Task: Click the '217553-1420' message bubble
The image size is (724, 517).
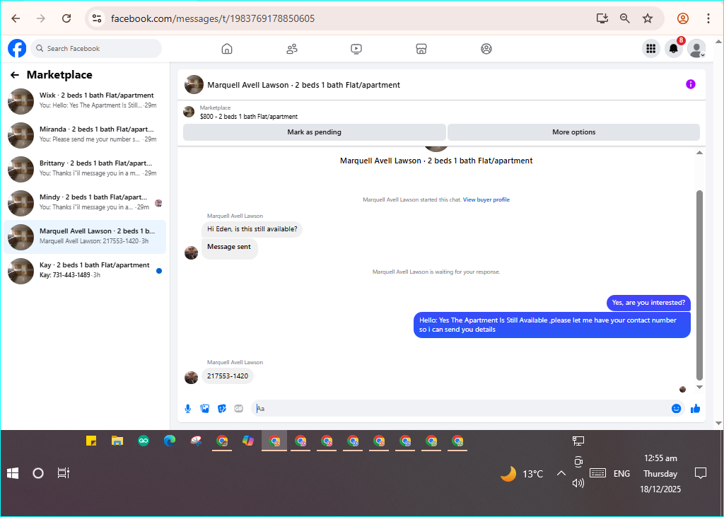Action: (228, 376)
